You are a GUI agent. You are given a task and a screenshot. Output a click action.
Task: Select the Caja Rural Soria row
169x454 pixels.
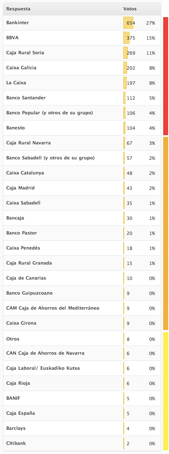(82, 53)
